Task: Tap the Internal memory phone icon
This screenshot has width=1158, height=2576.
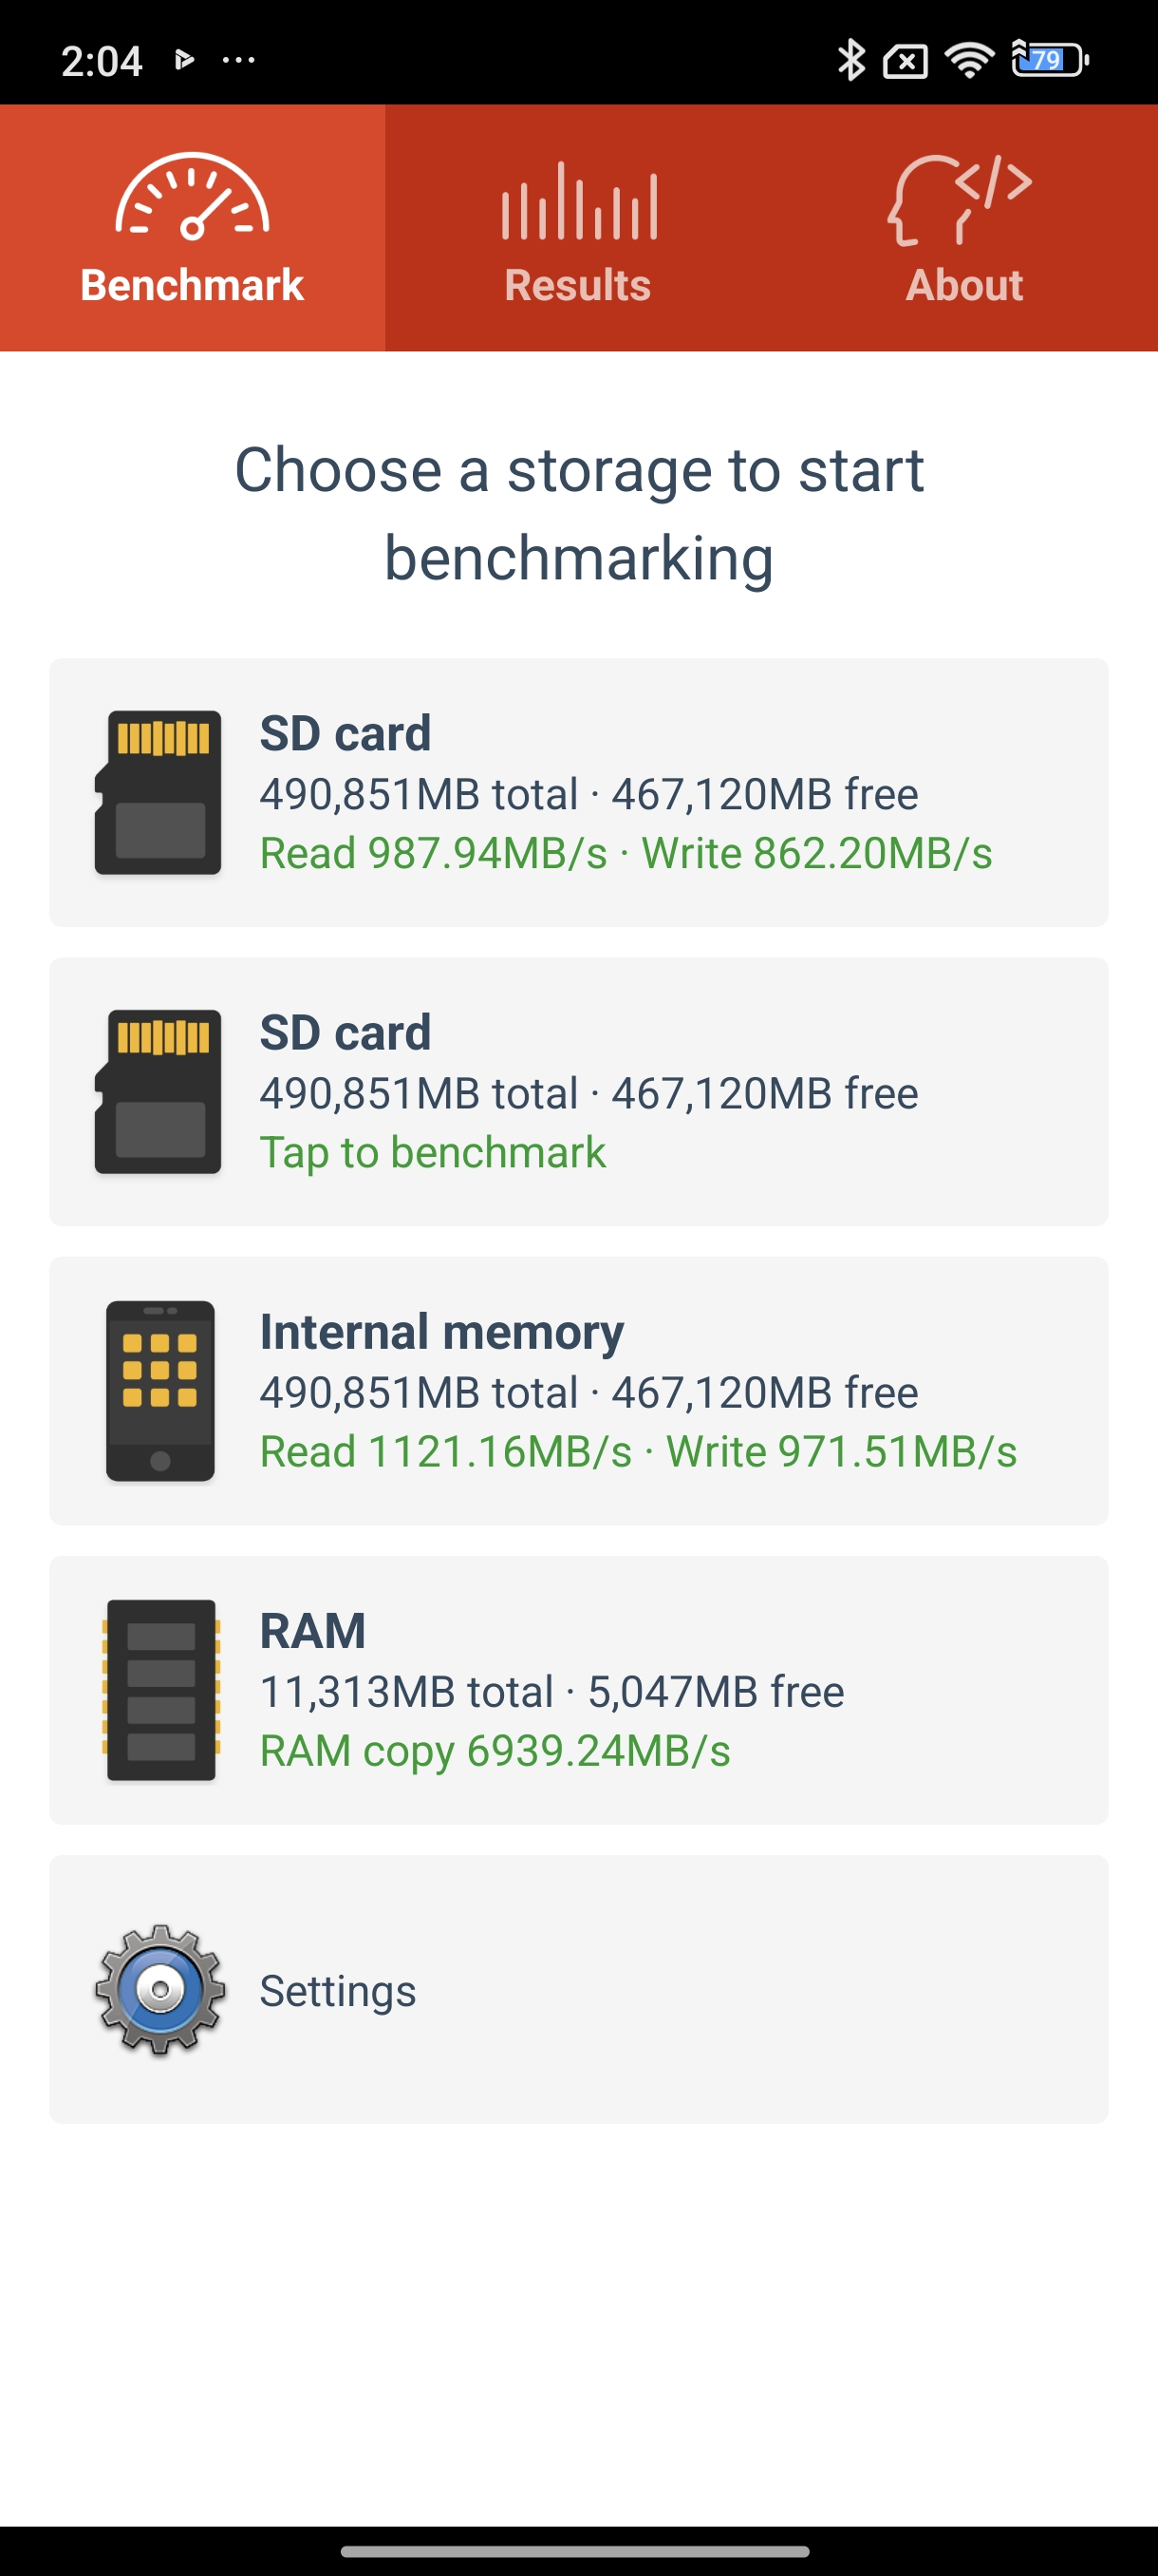Action: pos(159,1390)
